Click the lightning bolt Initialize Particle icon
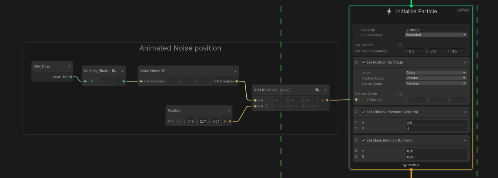Image resolution: width=498 pixels, height=178 pixels. coord(389,11)
